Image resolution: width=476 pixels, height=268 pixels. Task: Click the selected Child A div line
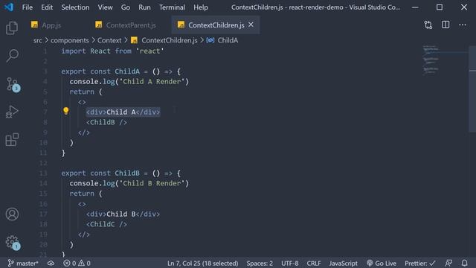point(123,112)
